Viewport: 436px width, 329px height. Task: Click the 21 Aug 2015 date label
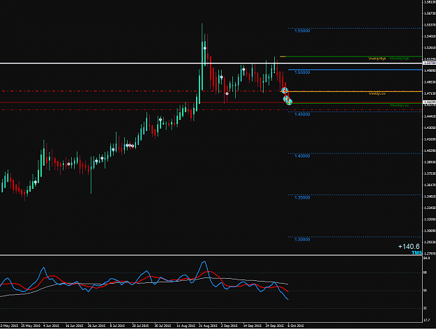[208, 326]
